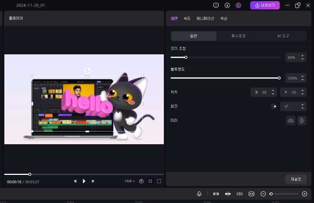Screen dimensions: 314x203
Task: Click the 00:00:18 current timecode
Action: pos(14,182)
